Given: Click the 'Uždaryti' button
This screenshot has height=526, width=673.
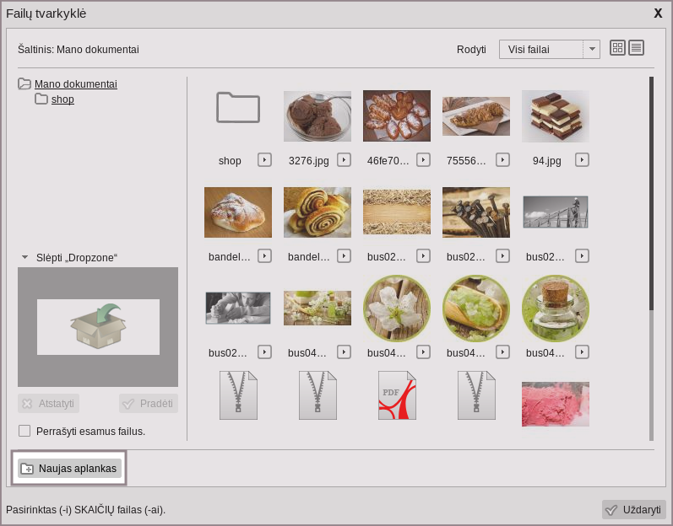Looking at the screenshot, I should click(x=633, y=509).
